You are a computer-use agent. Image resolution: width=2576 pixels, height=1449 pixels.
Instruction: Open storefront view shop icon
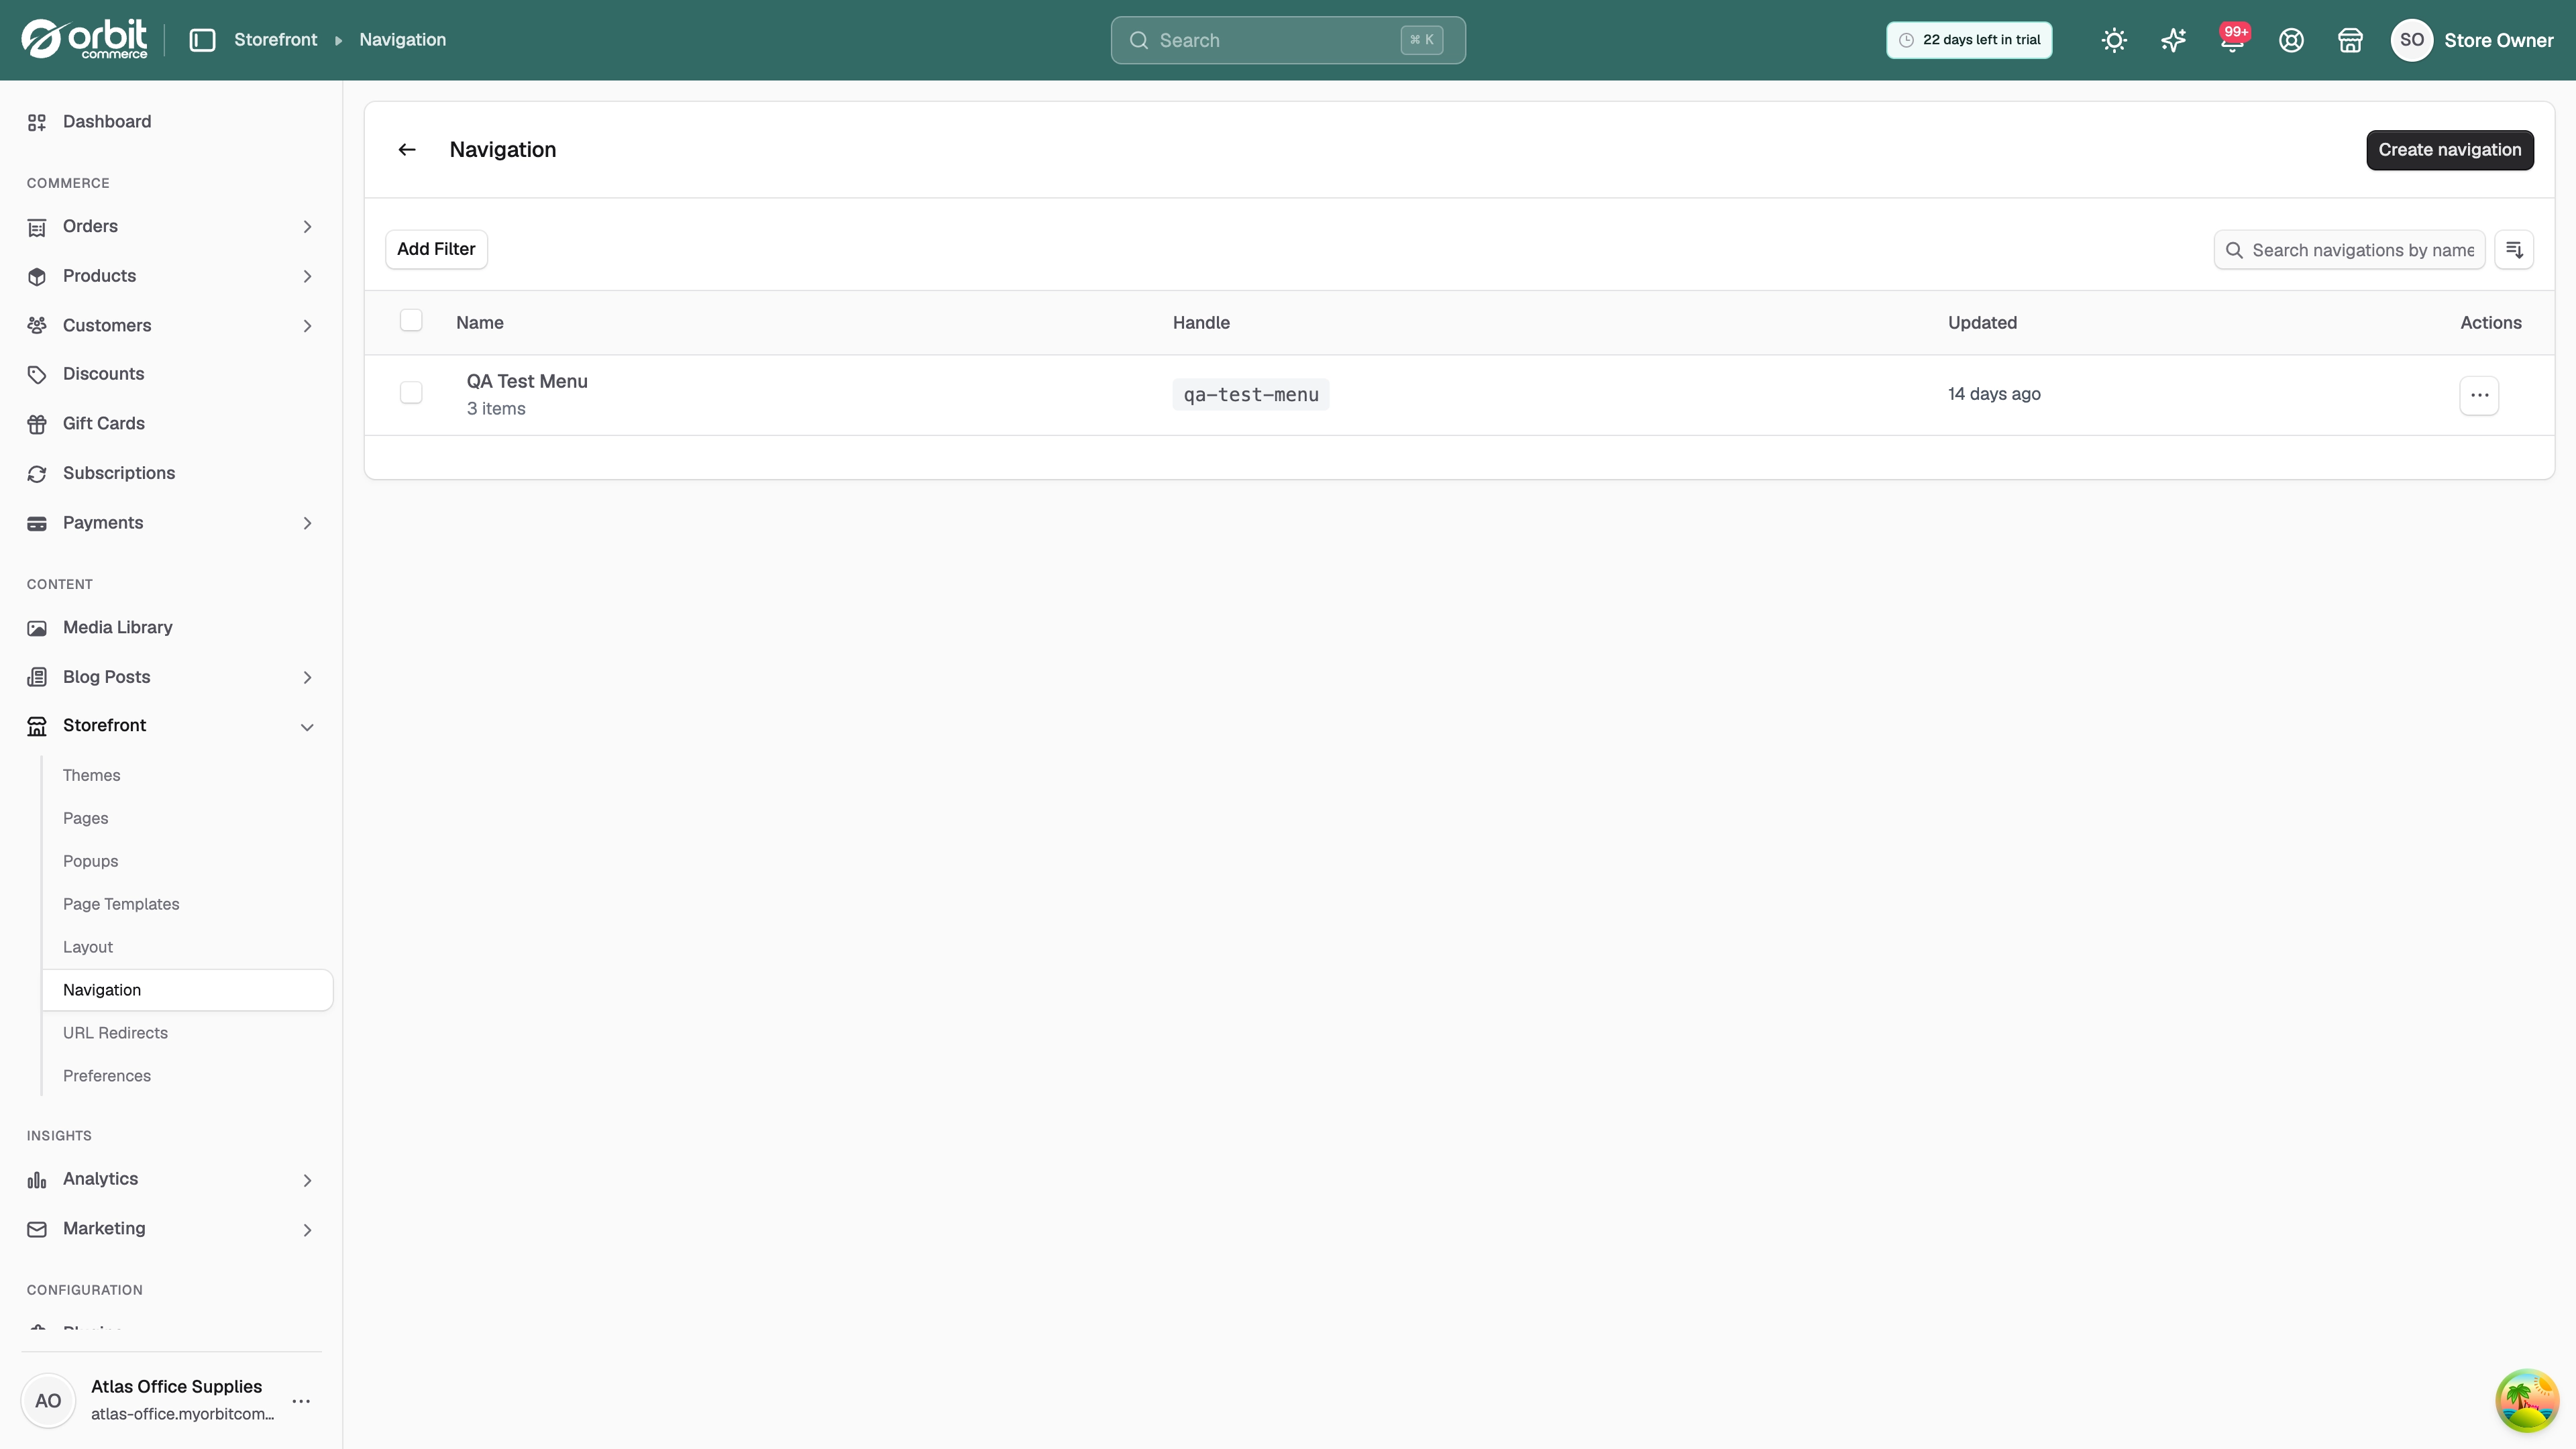(2350, 40)
